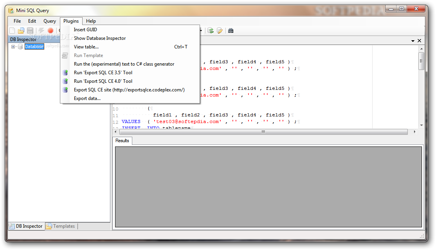Click the New Query document icon
This screenshot has height=250, width=436.
pos(12,30)
